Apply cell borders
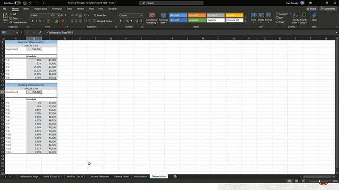This screenshot has width=339, height=190. pos(48,21)
